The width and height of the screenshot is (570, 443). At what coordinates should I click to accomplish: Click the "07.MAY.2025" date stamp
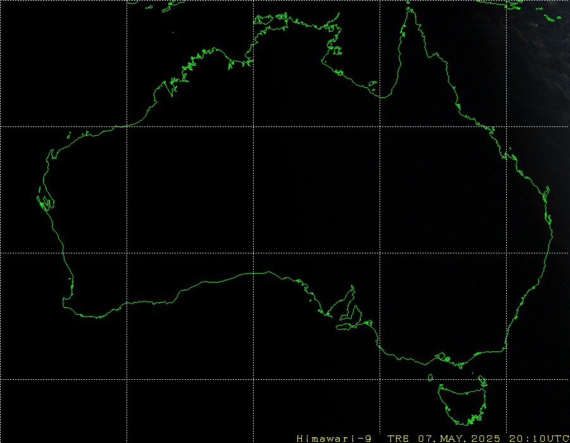click(x=459, y=439)
